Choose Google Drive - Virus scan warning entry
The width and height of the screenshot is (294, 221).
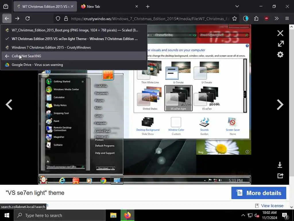pyautogui.click(x=74, y=65)
